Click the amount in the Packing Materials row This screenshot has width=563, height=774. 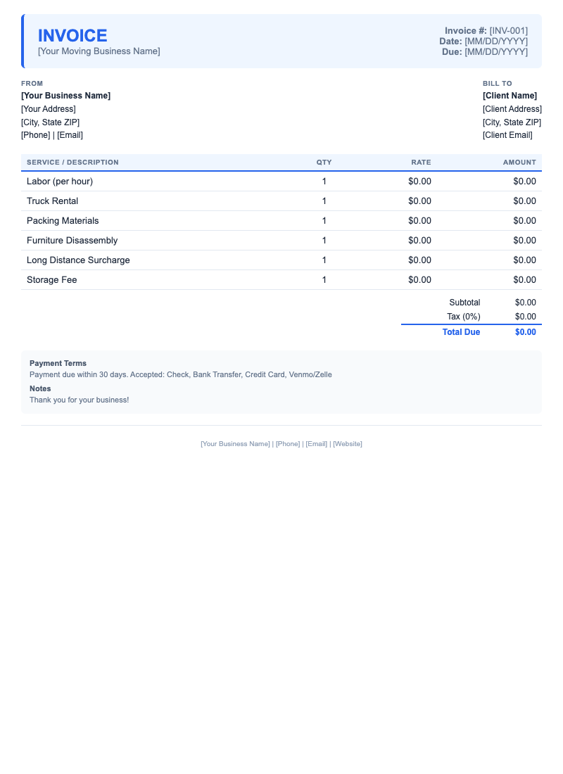click(524, 221)
